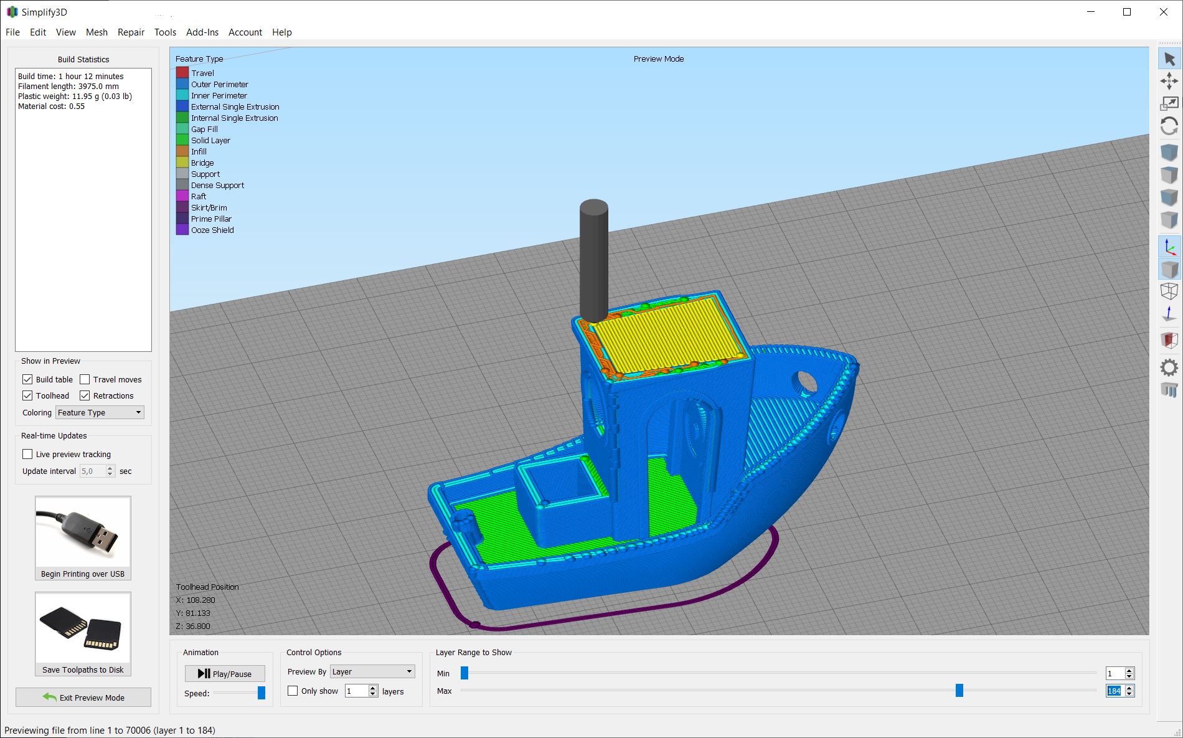
Task: Increase the Min layer stepper
Action: (x=1129, y=670)
